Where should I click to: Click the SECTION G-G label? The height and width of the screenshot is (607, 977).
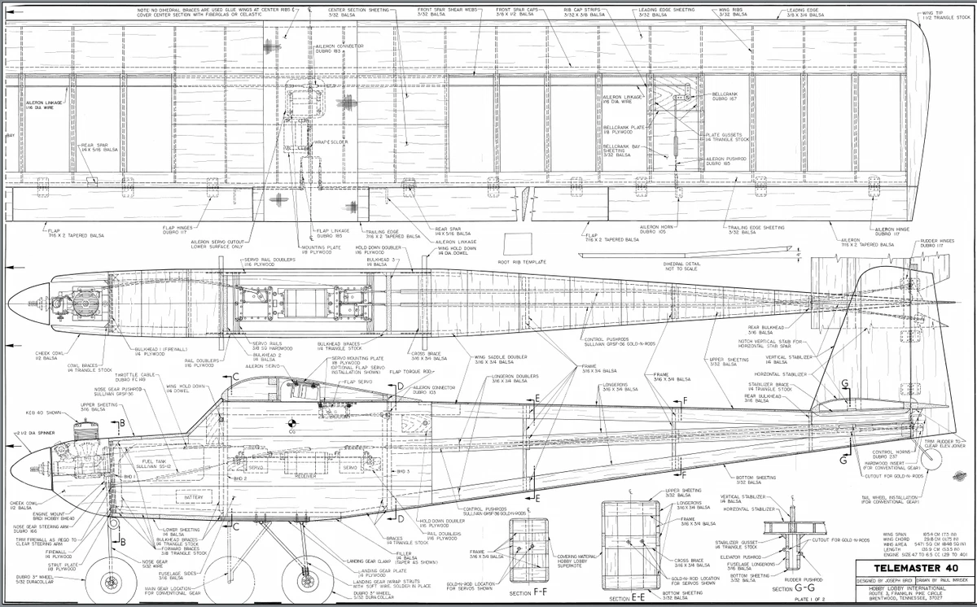pyautogui.click(x=793, y=587)
